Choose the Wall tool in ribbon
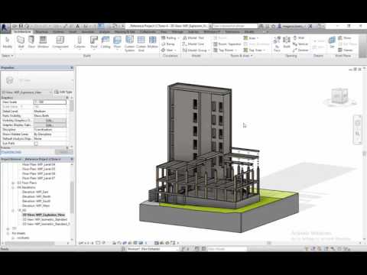The width and height of the screenshot is (367, 275). (x=21, y=42)
